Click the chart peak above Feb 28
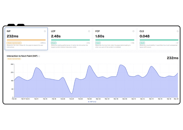The image size is (183, 130). 89,66
